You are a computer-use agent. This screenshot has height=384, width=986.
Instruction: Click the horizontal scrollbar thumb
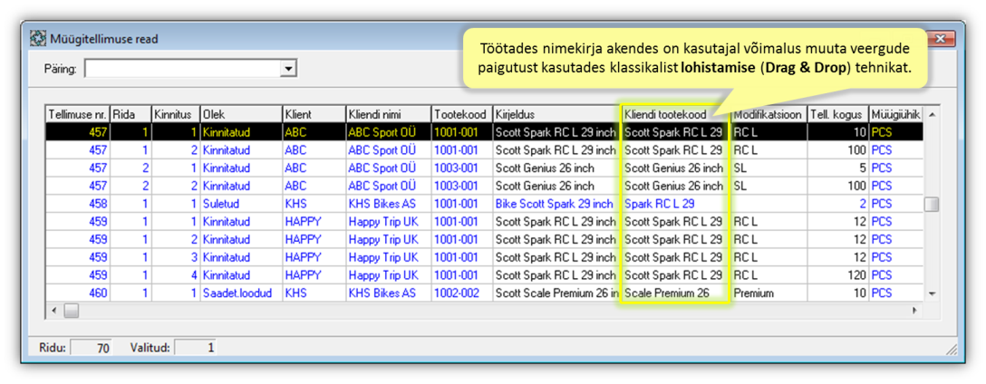pyautogui.click(x=71, y=311)
